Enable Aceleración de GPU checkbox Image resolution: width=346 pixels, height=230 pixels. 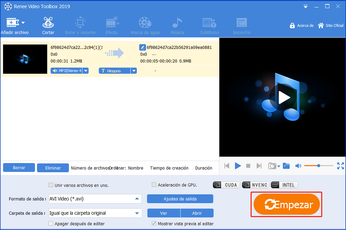154,185
